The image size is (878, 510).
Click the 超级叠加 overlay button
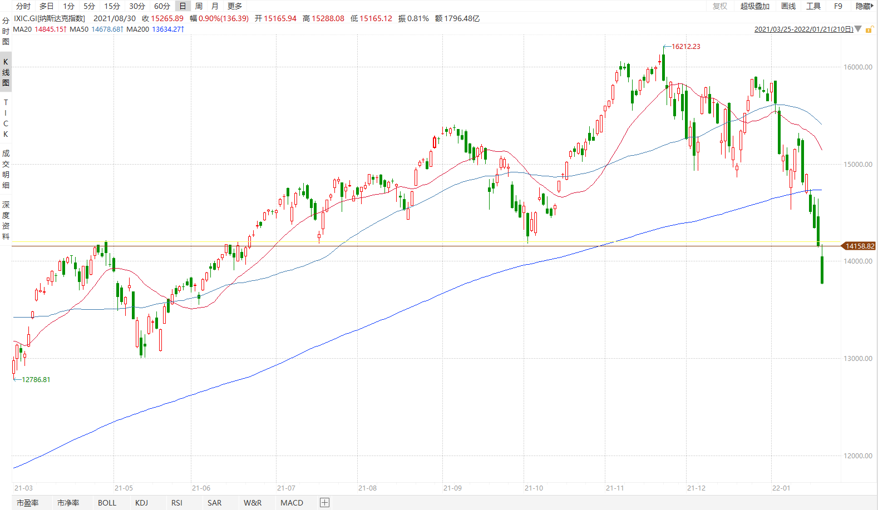[x=754, y=6]
